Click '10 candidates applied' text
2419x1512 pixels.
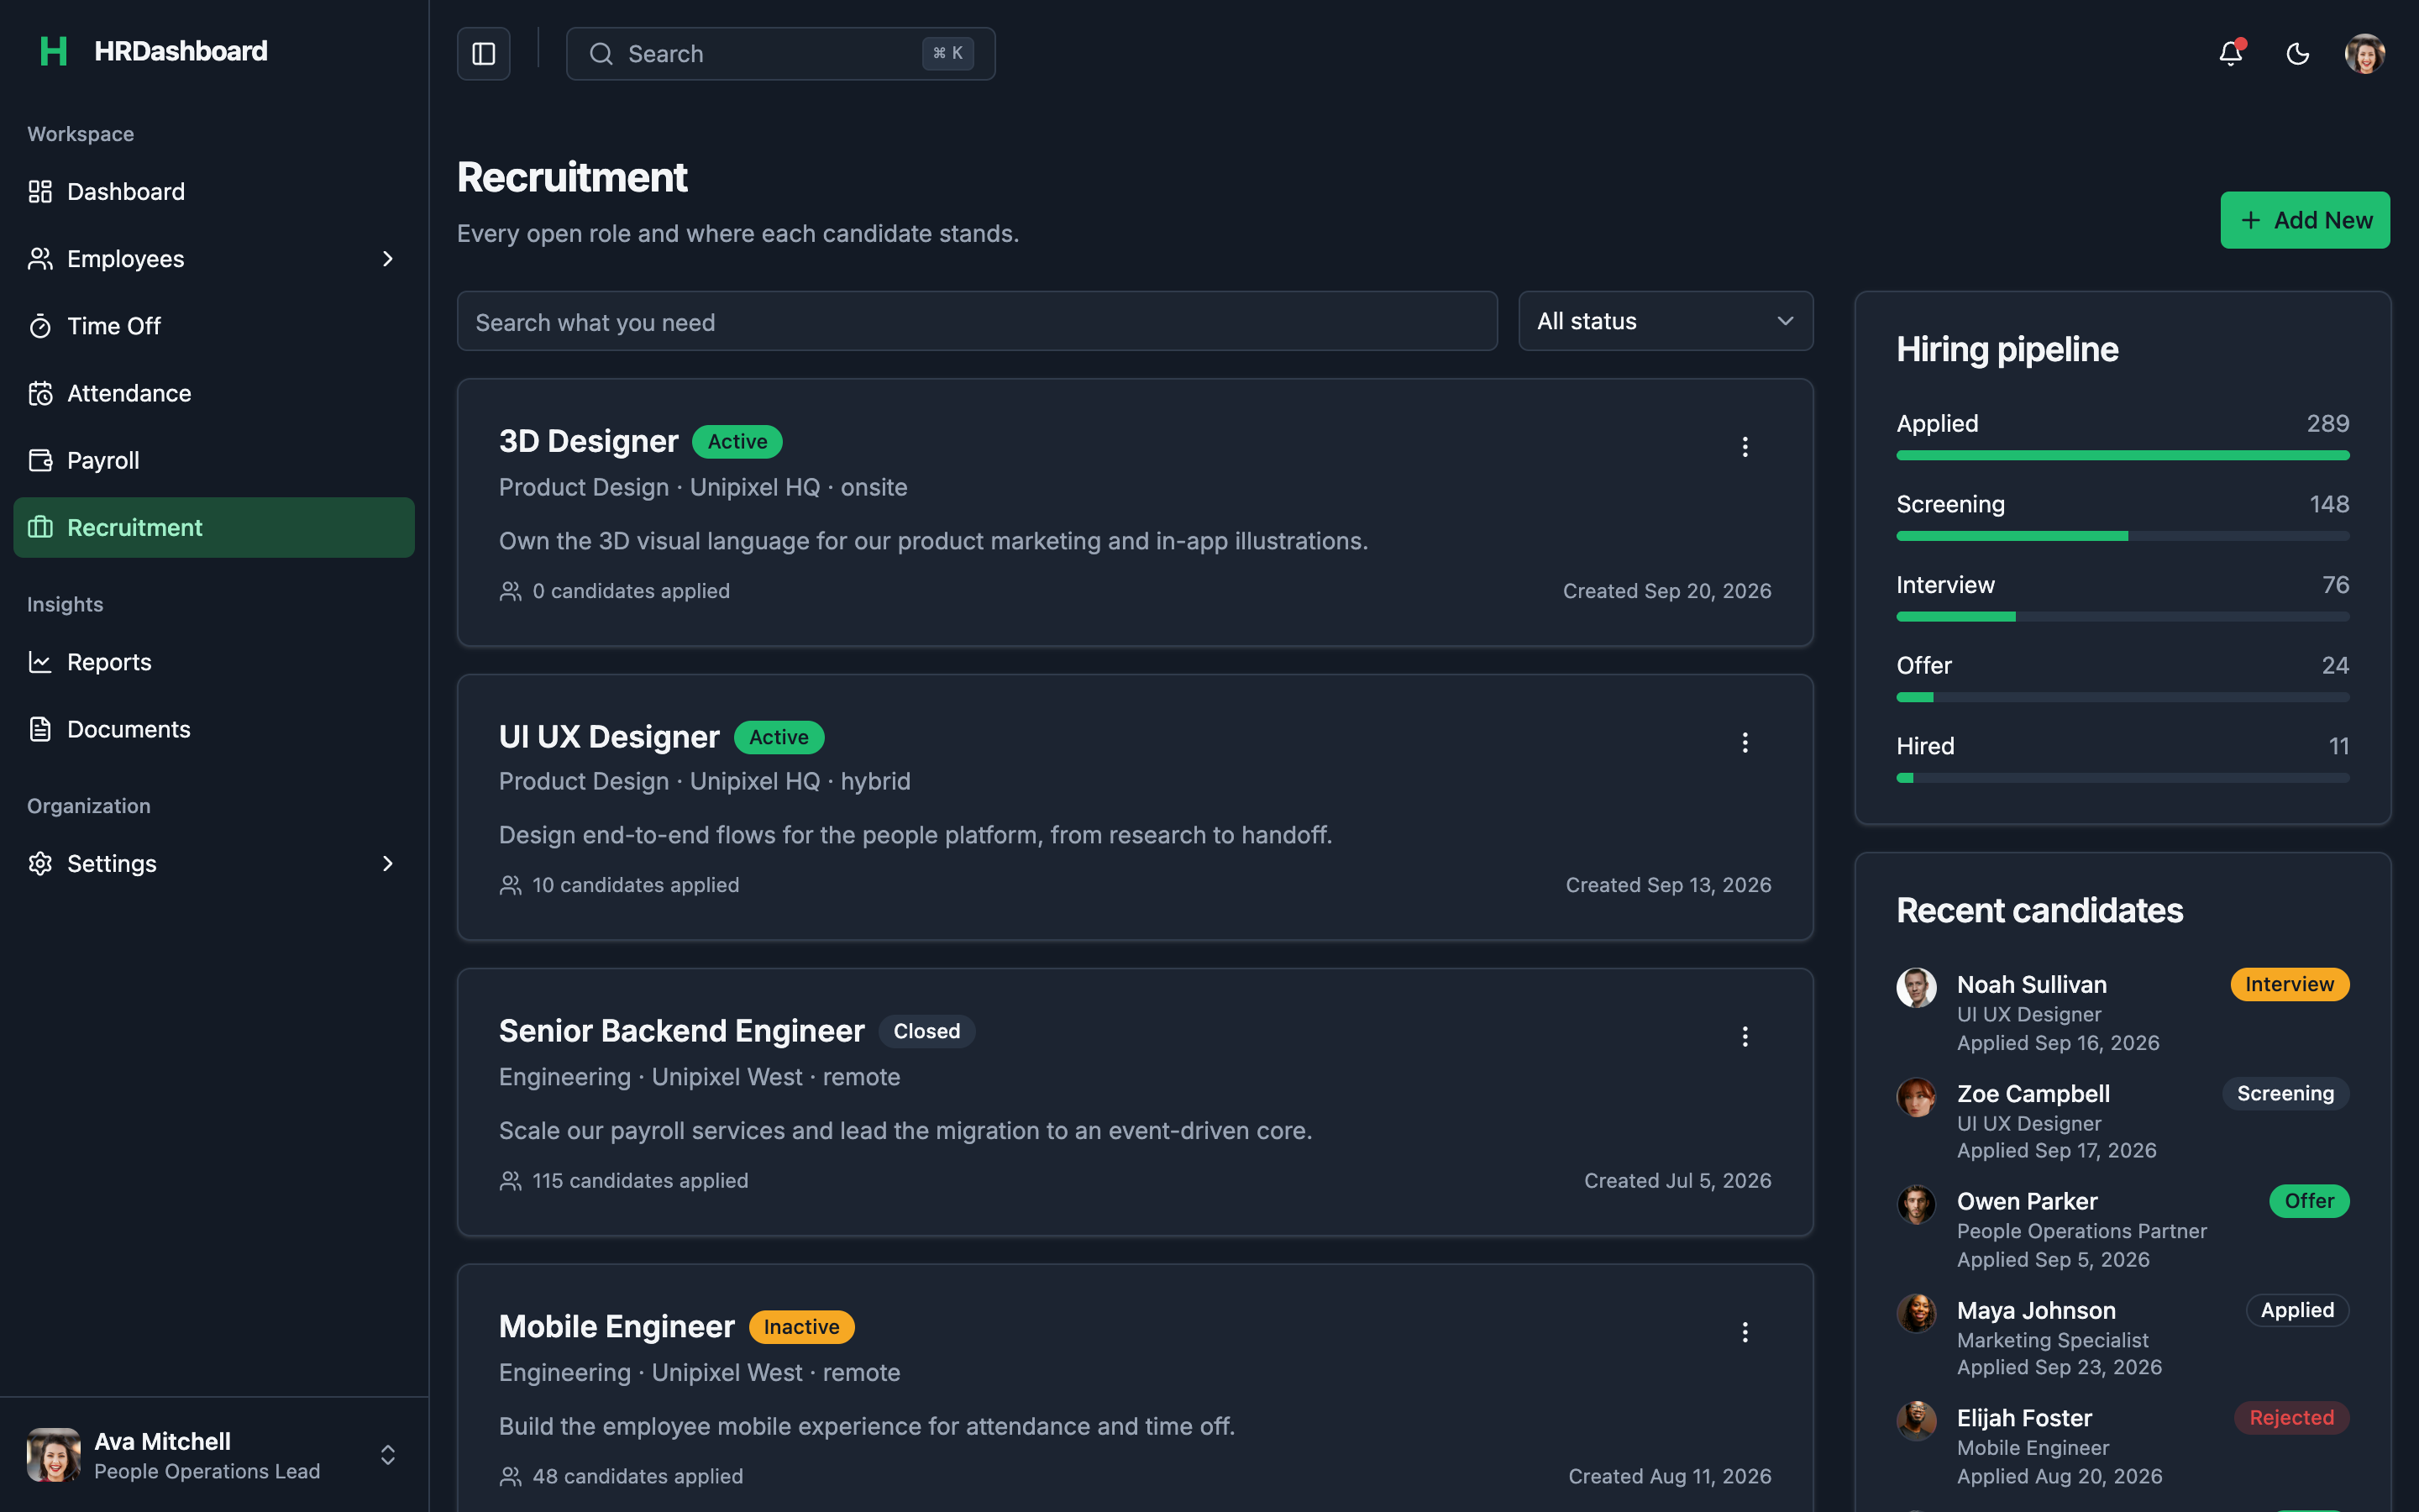click(636, 885)
